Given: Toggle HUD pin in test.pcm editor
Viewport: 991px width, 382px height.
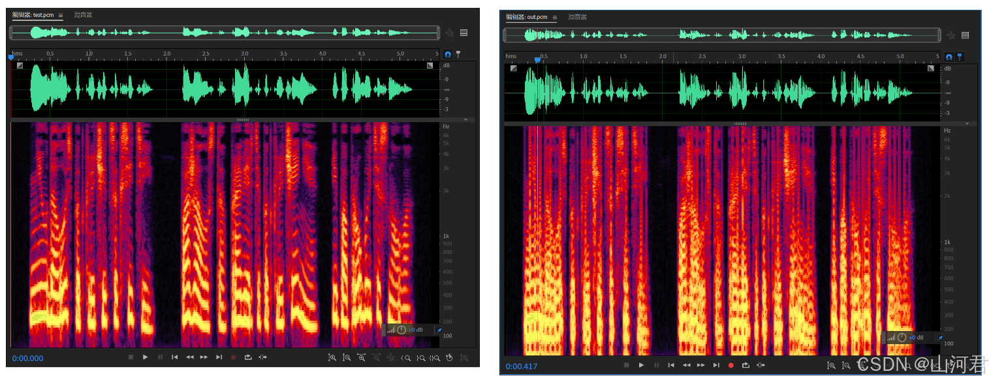Looking at the screenshot, I should coord(439,330).
